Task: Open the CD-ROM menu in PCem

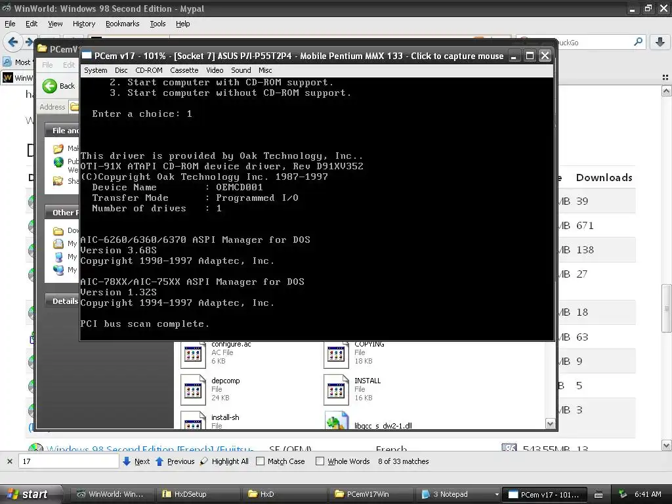Action: (x=149, y=70)
